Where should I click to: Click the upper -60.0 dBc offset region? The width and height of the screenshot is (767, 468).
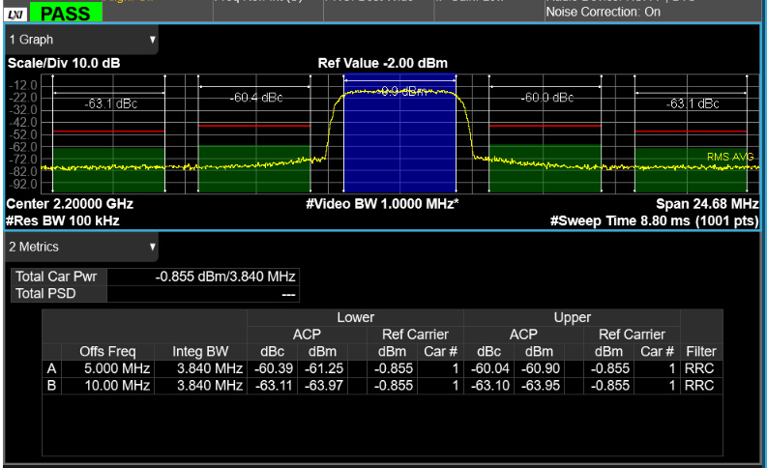point(546,145)
